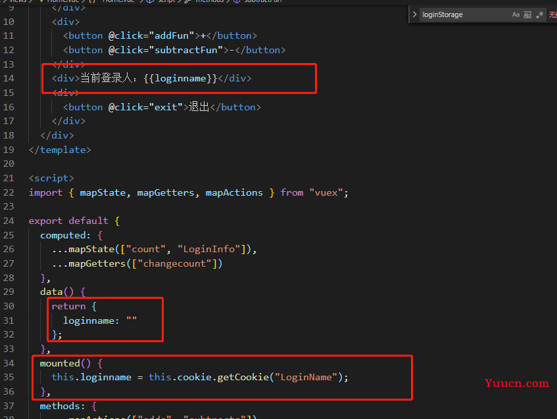This screenshot has width=557, height=419.
Task: Click the methods: property name
Action: click(62, 405)
